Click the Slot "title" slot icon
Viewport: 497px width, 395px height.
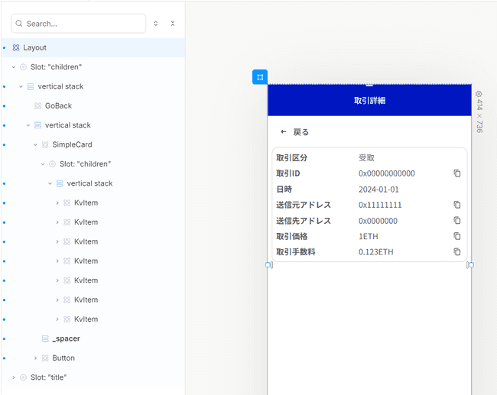[x=23, y=377]
